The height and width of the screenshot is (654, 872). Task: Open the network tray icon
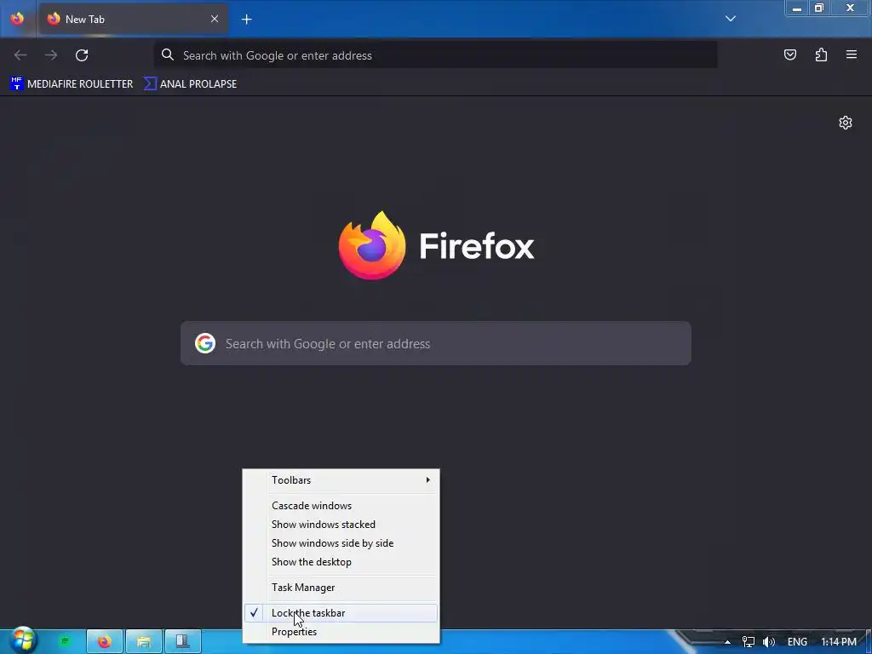[x=748, y=642]
